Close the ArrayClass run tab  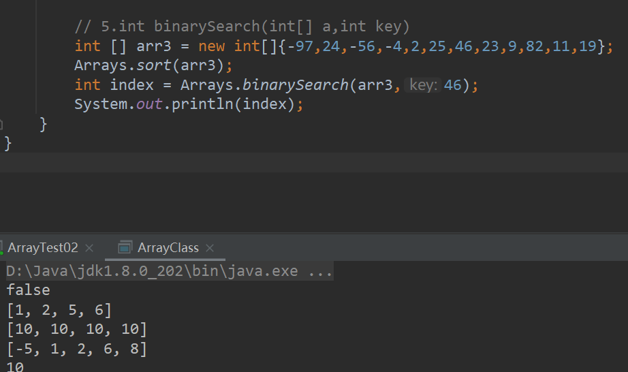(x=210, y=248)
